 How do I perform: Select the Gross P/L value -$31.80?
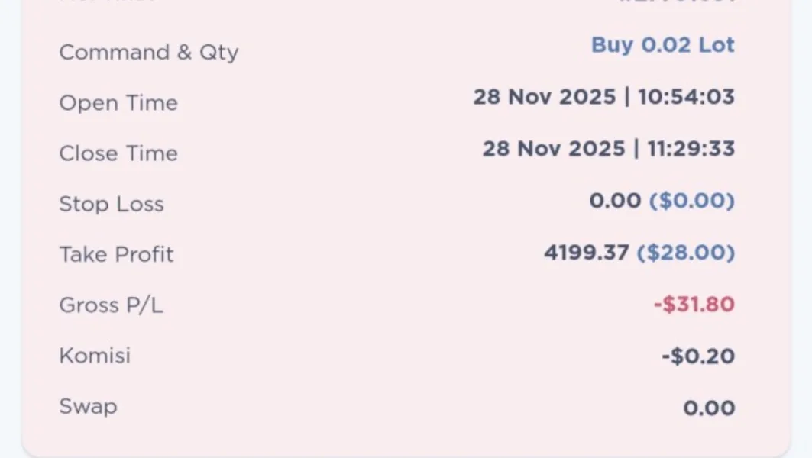(694, 305)
